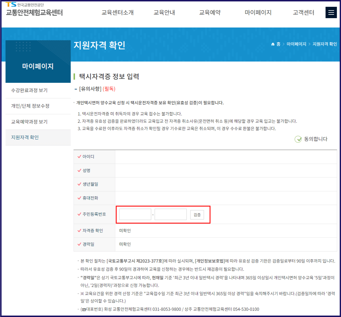Click the 생년월일 row label

(90, 184)
